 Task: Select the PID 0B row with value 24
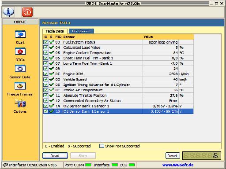tap(118, 69)
